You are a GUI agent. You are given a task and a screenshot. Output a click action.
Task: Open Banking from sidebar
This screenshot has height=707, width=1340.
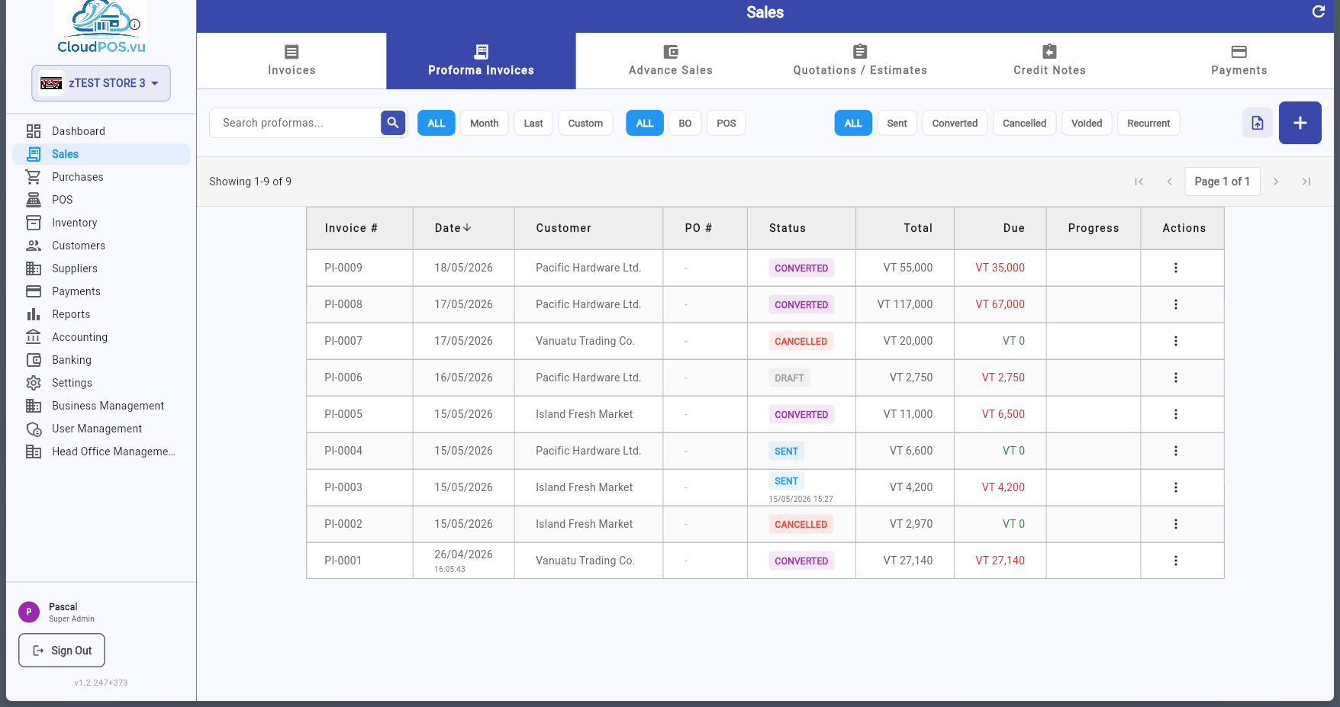click(x=101, y=360)
